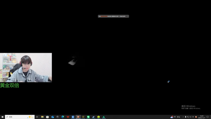The height and width of the screenshot is (119, 211).
Task: Open the weather widget showing 8°C
Action: (x=175, y=117)
